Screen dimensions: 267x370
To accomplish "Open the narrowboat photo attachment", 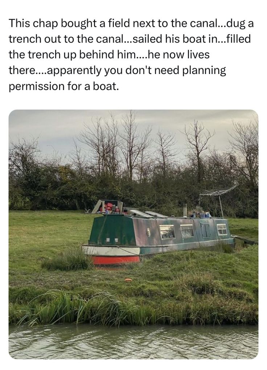I will point(133,234).
